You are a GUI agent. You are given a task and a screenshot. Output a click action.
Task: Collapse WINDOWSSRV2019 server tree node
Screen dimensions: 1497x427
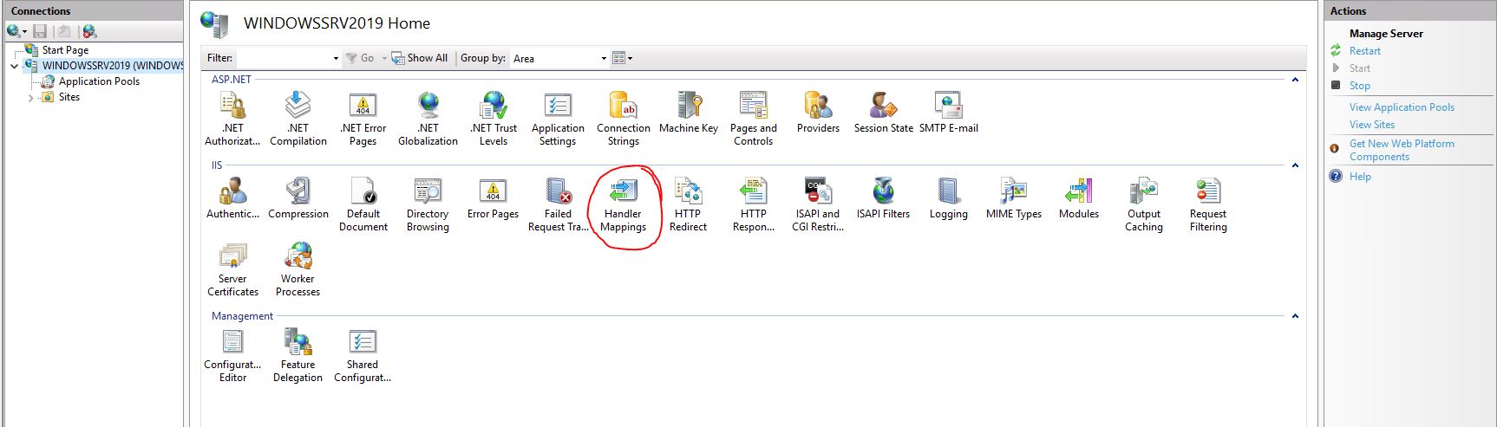pyautogui.click(x=15, y=66)
